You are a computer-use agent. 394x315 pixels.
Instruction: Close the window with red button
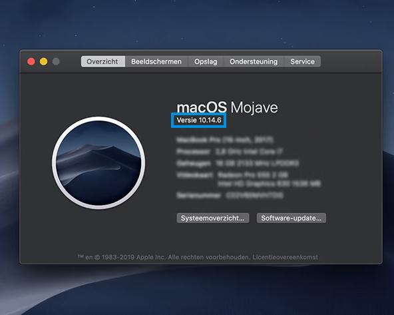31,61
